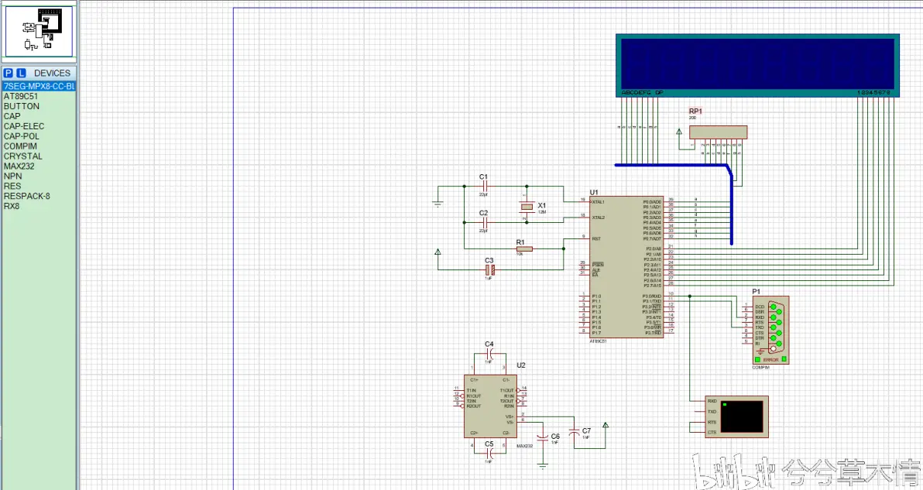Image resolution: width=923 pixels, height=490 pixels.
Task: Click the C3 electrolytic capacitor
Action: [x=489, y=269]
